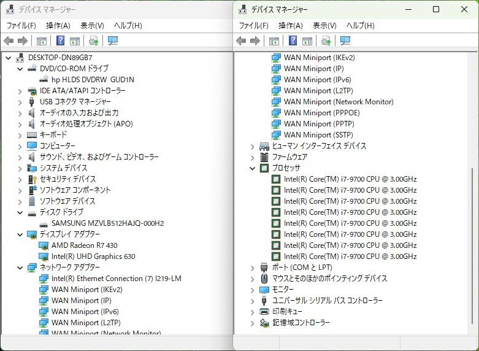Viewport: 479px width, 351px height.
Task: Expand セキュリティ デバイス node
Action: coord(20,179)
